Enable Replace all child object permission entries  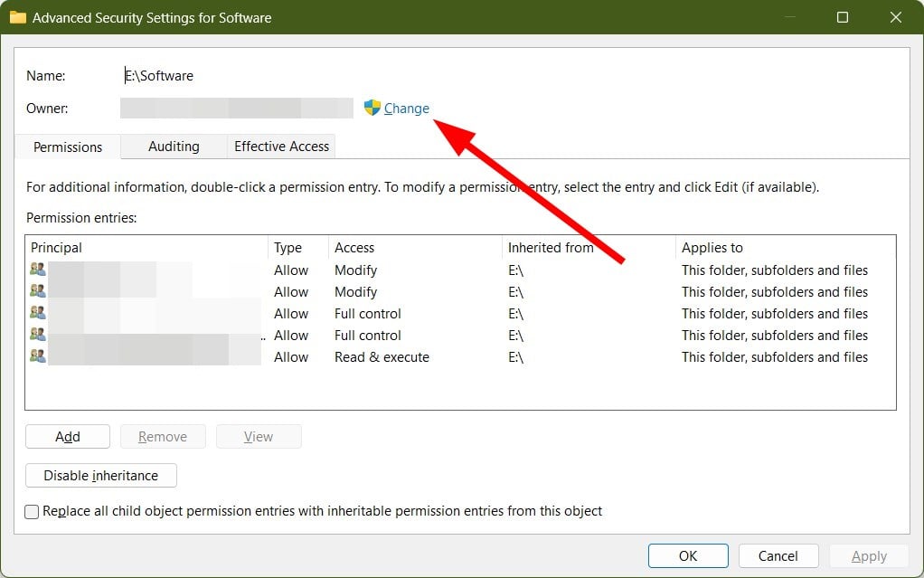(33, 512)
